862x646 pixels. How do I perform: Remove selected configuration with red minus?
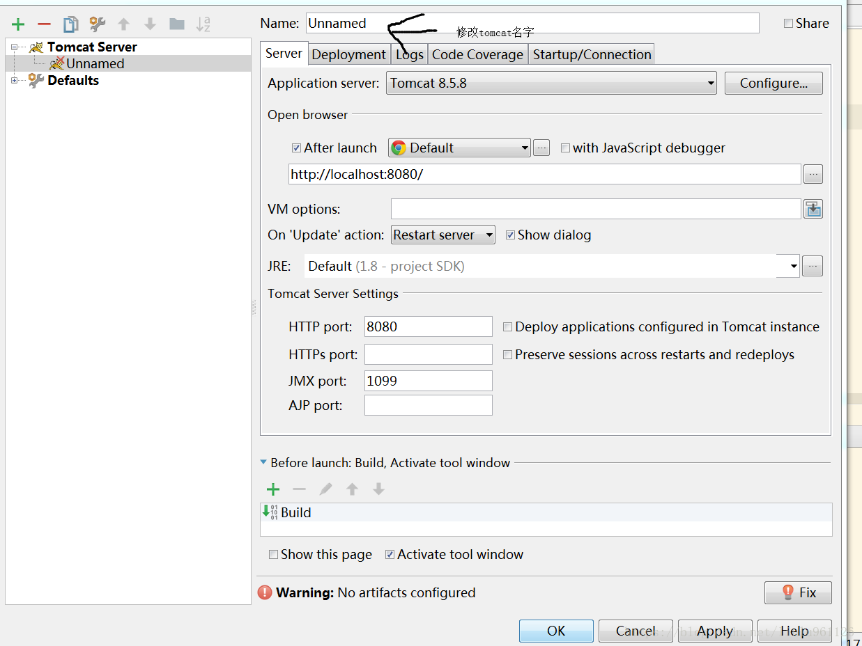pyautogui.click(x=44, y=24)
